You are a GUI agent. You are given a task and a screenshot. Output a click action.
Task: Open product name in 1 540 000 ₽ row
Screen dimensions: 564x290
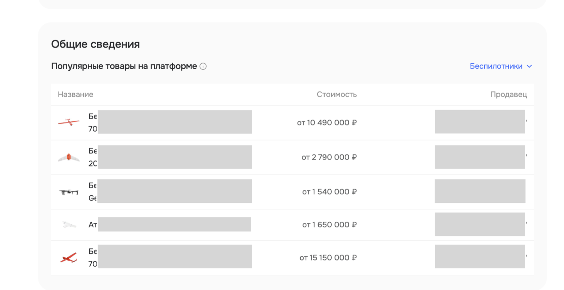pos(170,191)
